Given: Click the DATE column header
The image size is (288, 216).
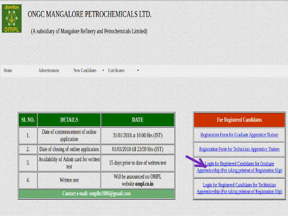Looking at the screenshot, I should tap(138, 120).
